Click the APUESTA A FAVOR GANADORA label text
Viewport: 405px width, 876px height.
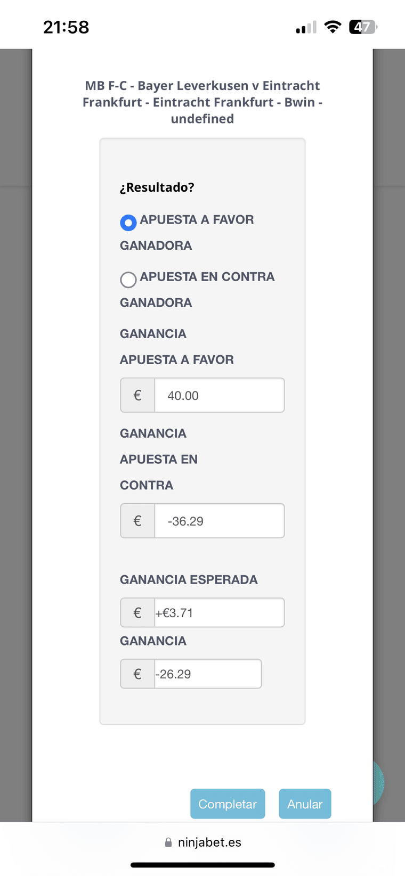coord(187,232)
